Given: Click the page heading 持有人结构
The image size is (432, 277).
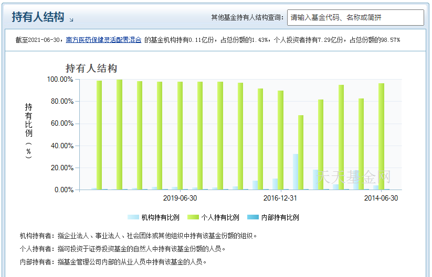Looking at the screenshot, I should coord(38,17).
